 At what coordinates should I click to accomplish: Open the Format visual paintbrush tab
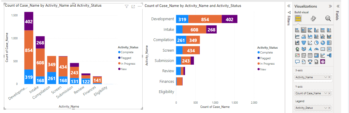(x=313, y=19)
